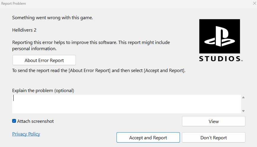Click the Helldivers 2 game name text
The image size is (257, 147).
point(24,30)
